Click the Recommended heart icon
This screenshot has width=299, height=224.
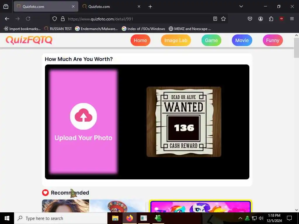point(45,192)
